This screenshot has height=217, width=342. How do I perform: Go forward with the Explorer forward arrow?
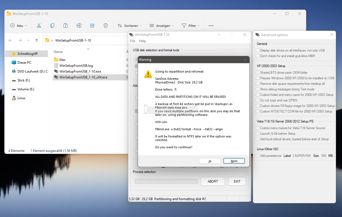[20, 40]
